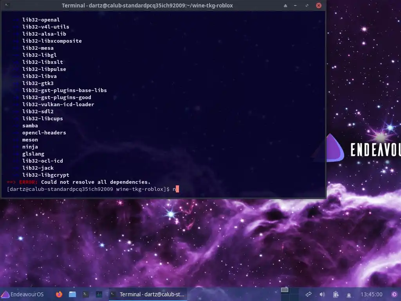Open the network connection tray icon

click(309, 294)
